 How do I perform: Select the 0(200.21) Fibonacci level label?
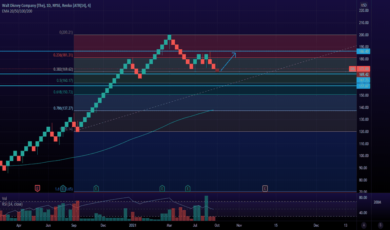(x=66, y=32)
